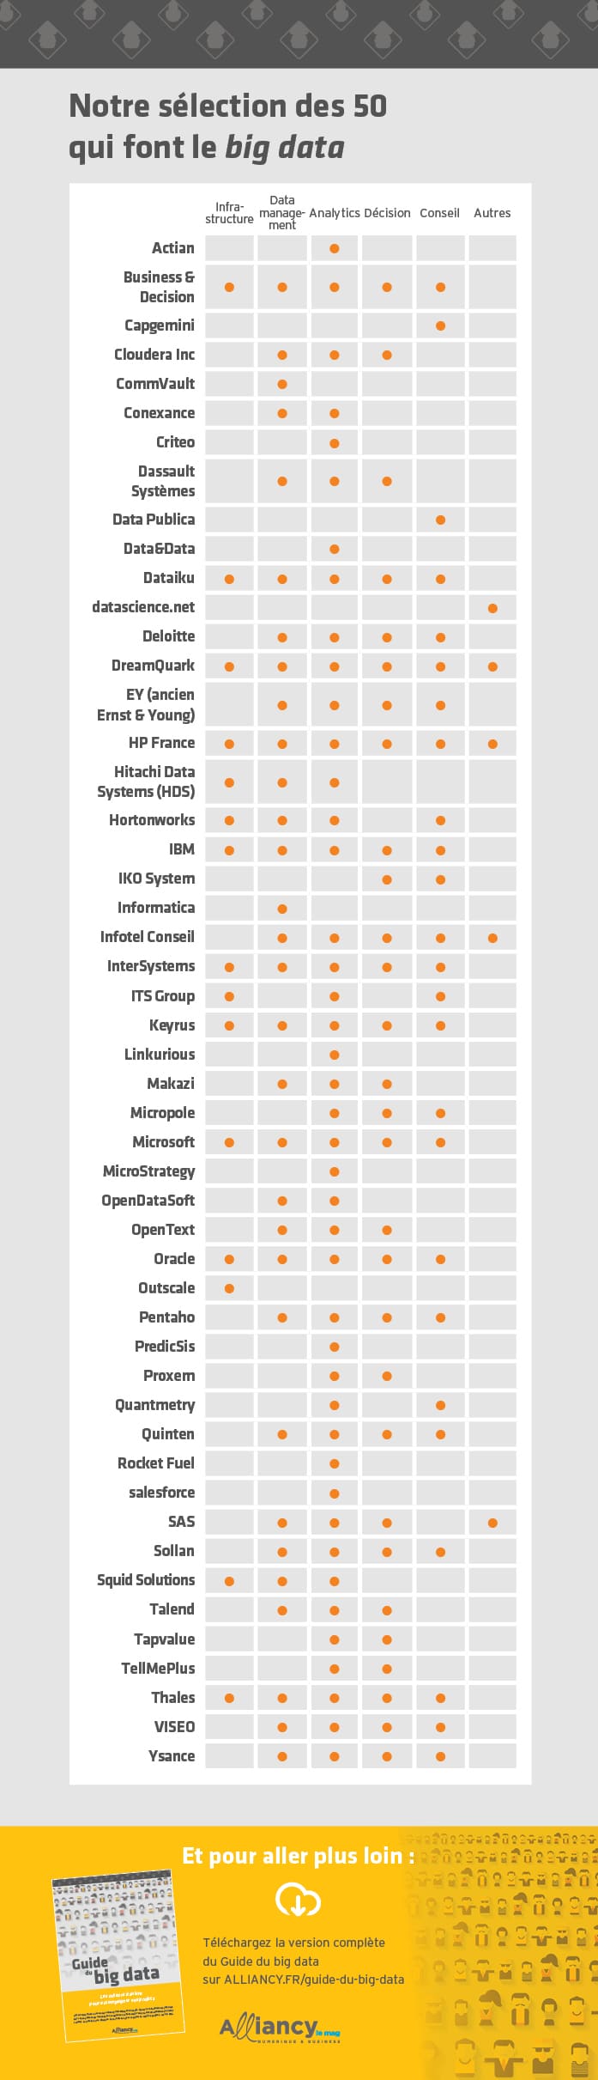Select the Conseil column header
Viewport: 598px width, 2080px height.
pyautogui.click(x=440, y=213)
